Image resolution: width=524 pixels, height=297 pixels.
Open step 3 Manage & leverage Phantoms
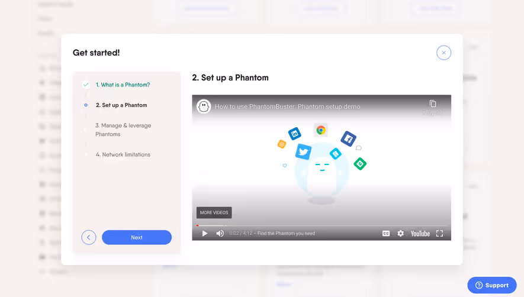(x=123, y=130)
